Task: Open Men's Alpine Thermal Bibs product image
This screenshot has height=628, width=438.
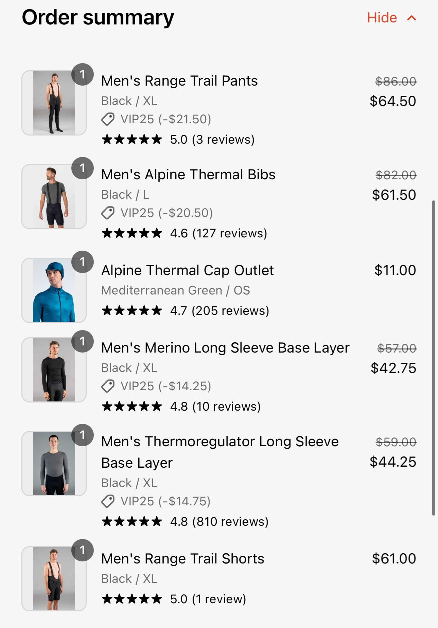Action: [54, 197]
